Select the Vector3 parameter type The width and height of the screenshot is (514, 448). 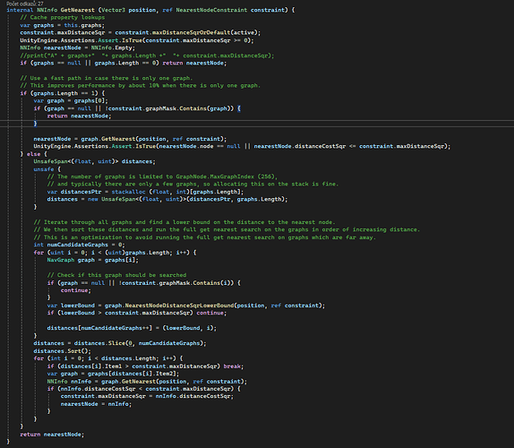[113, 10]
